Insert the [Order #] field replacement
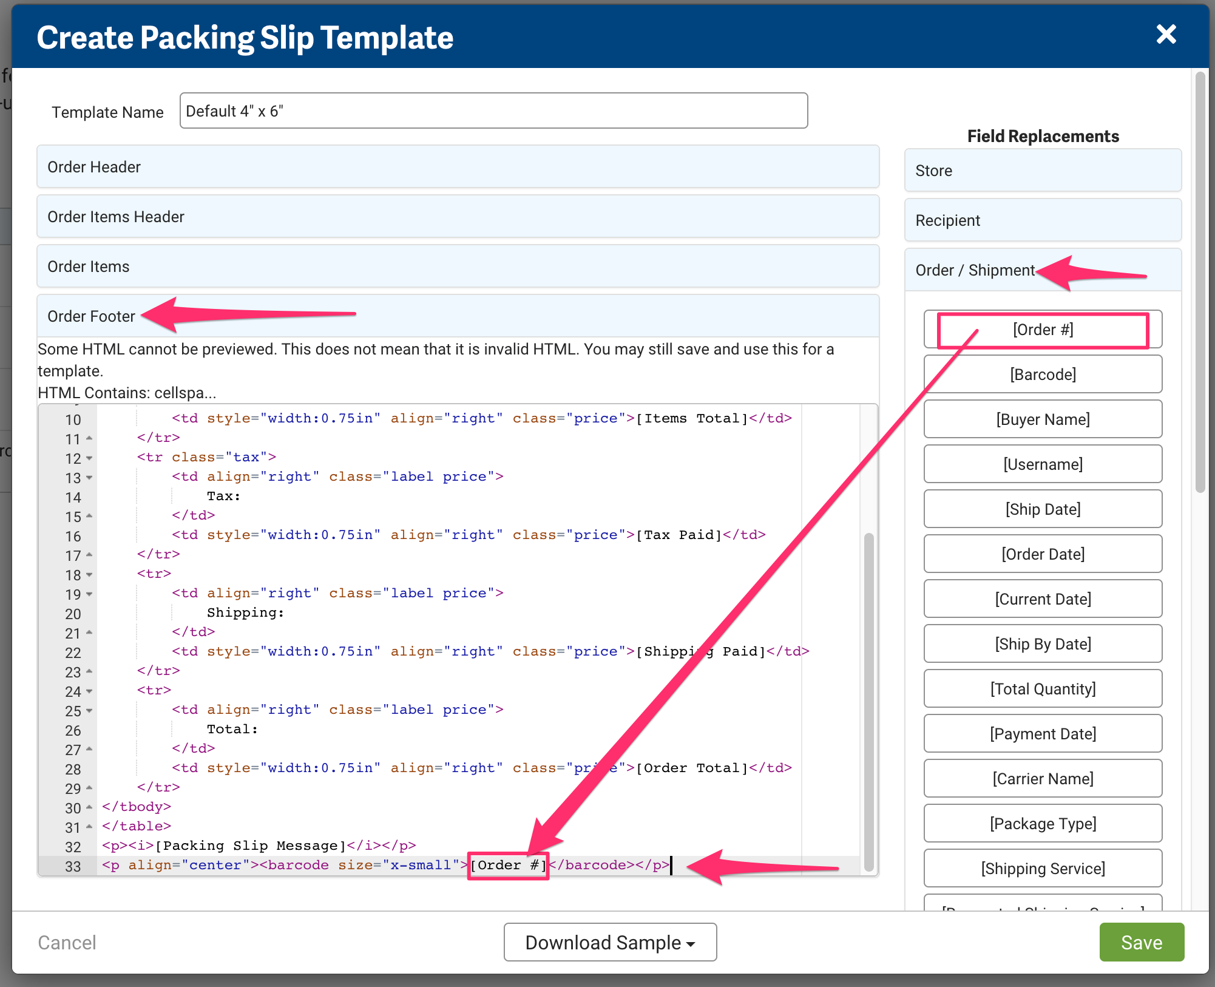1215x987 pixels. point(1042,330)
